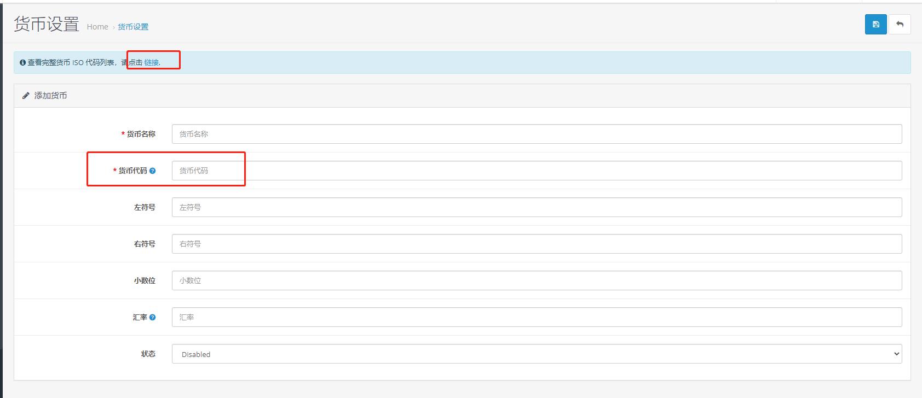Click the pencil icon beside 添加货币
Image resolution: width=922 pixels, height=398 pixels.
coord(26,96)
